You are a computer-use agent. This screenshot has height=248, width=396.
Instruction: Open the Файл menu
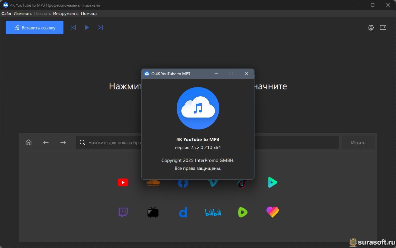tap(6, 14)
